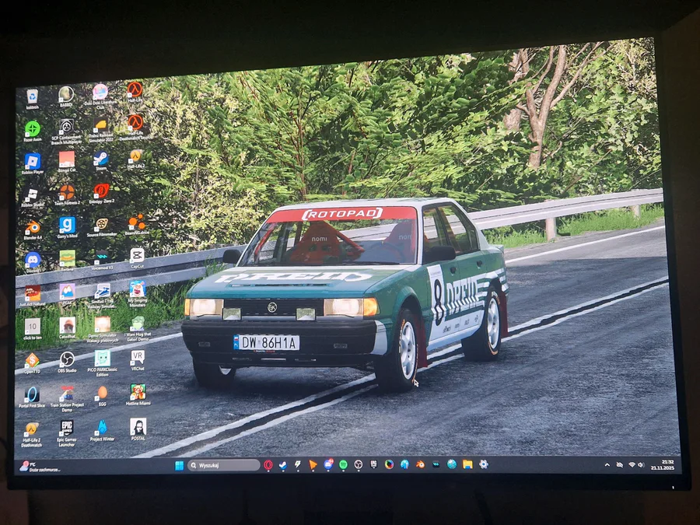Image resolution: width=700 pixels, height=525 pixels.
Task: Open OpenTTD desktop shortcut
Action: coord(32,363)
